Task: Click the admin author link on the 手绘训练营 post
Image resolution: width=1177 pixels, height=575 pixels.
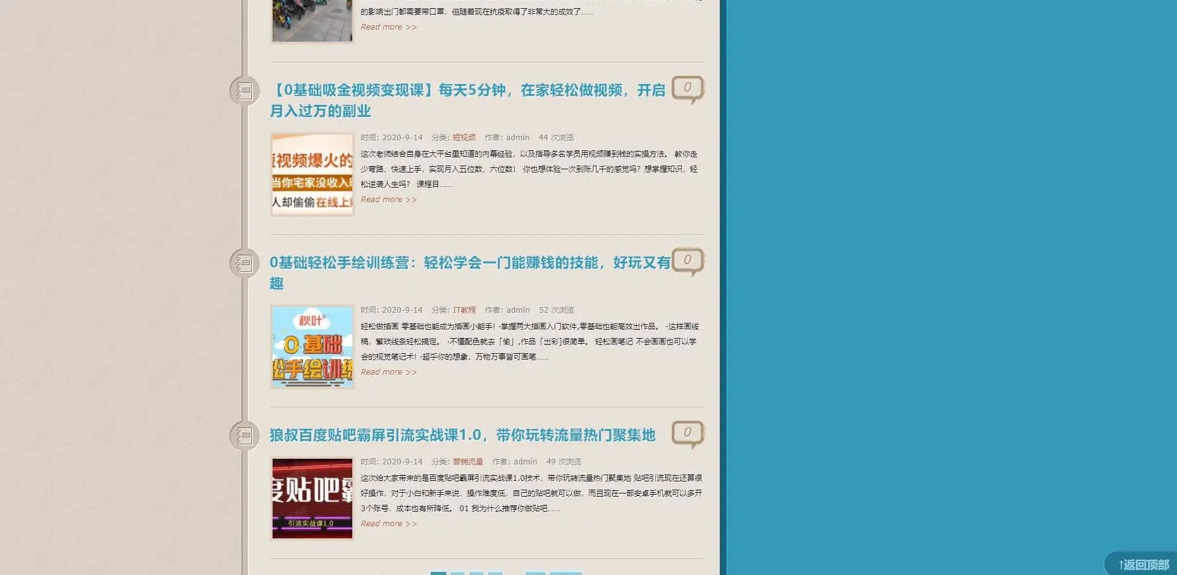Action: pyautogui.click(x=518, y=310)
